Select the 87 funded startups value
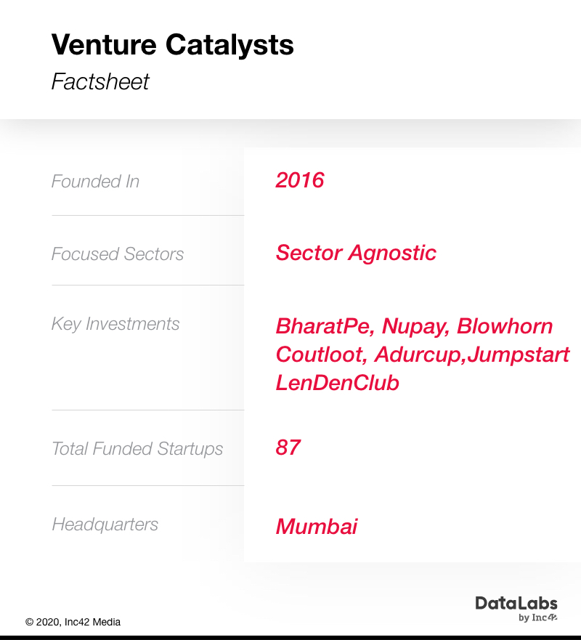This screenshot has width=581, height=640. (288, 447)
